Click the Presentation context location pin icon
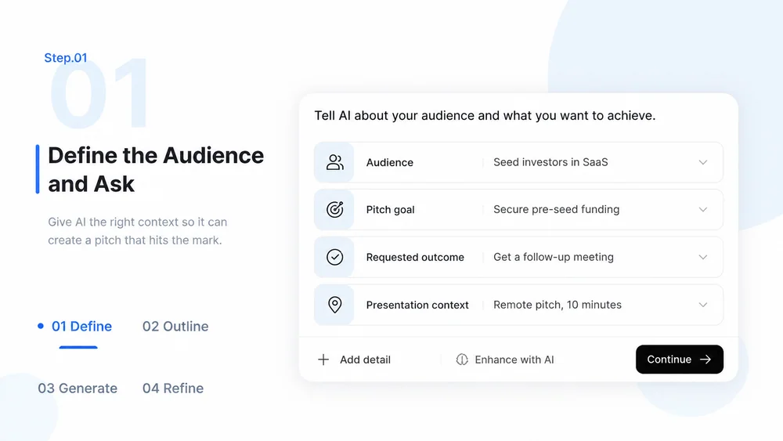 point(334,304)
